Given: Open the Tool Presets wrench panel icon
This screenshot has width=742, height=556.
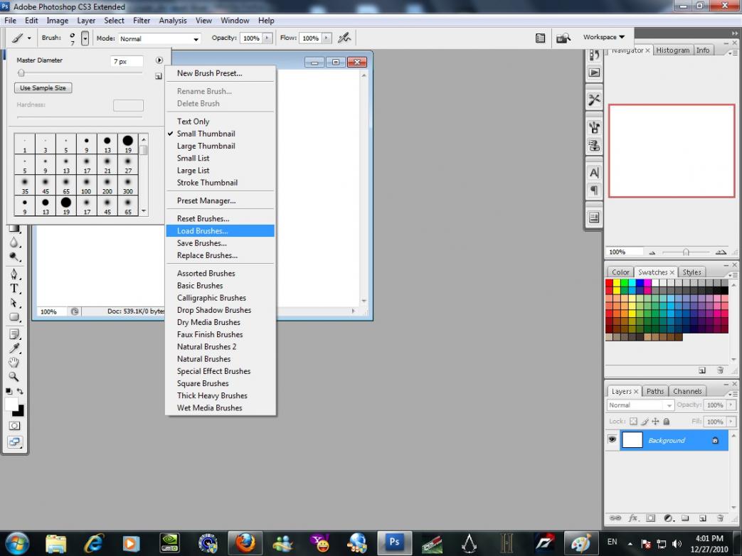Looking at the screenshot, I should click(594, 100).
